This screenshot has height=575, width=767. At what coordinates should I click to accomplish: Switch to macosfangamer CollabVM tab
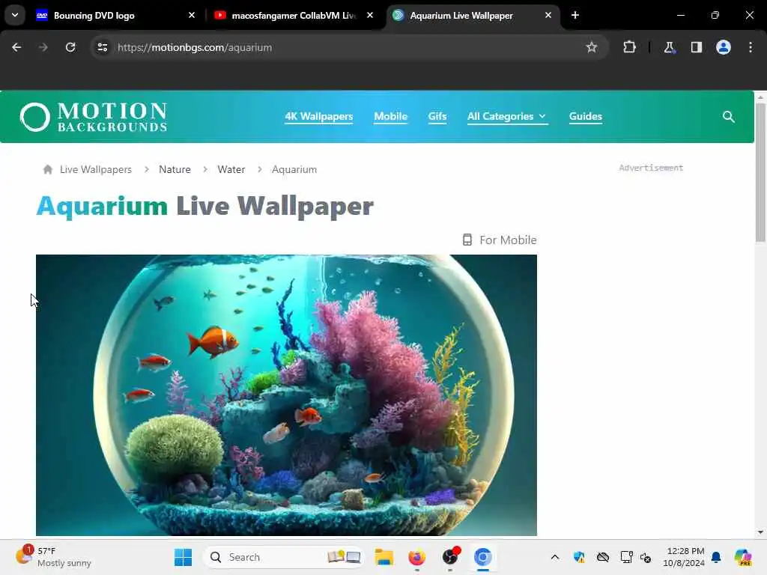tap(294, 16)
